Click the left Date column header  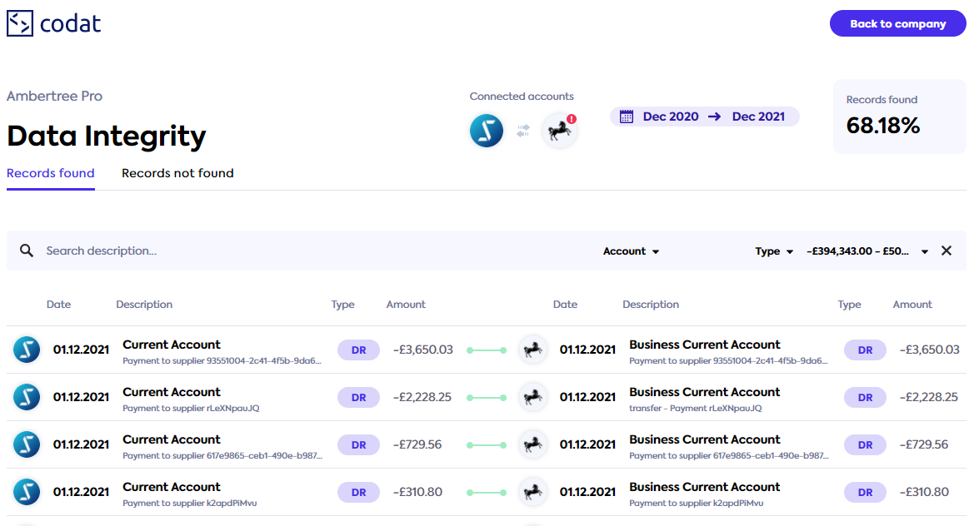click(58, 305)
